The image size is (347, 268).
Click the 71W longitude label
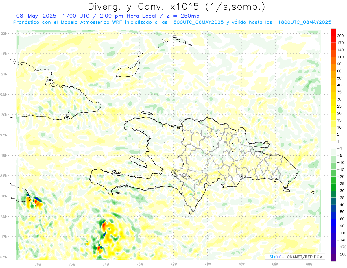(x=207, y=264)
